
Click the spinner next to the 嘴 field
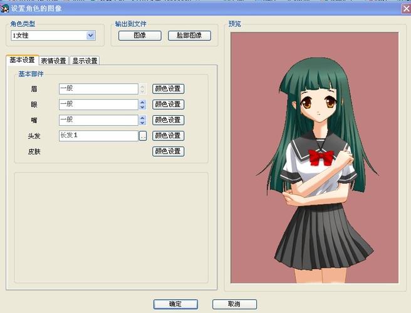(x=142, y=120)
